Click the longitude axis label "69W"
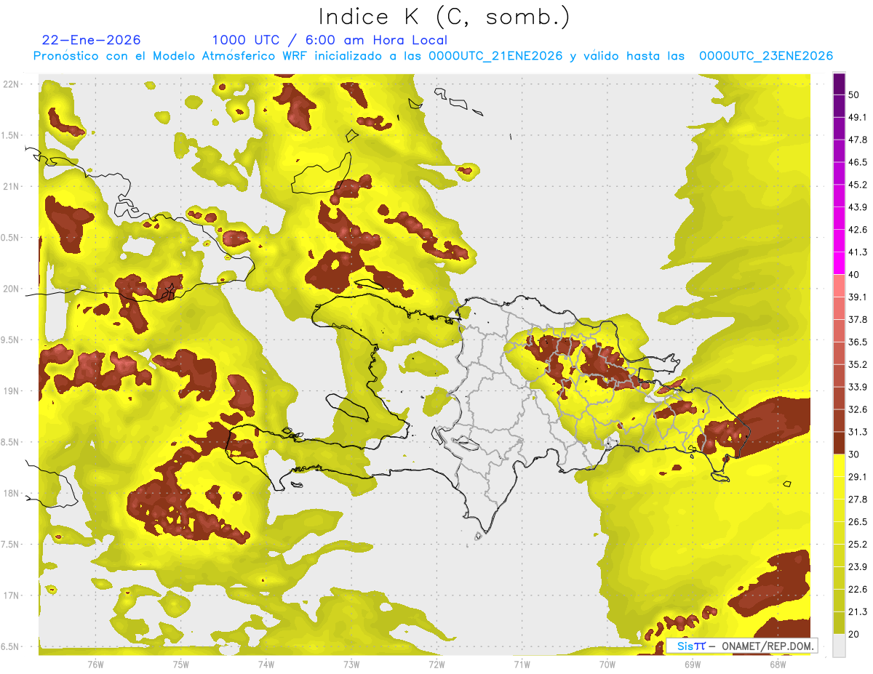 tap(693, 665)
